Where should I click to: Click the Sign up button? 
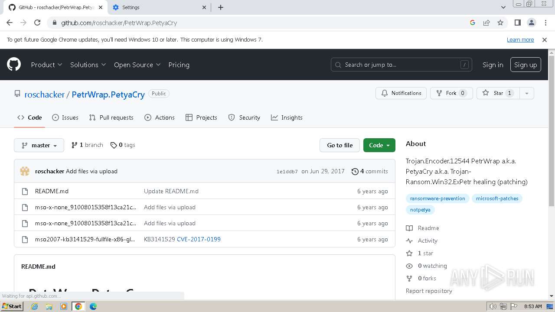(x=526, y=65)
